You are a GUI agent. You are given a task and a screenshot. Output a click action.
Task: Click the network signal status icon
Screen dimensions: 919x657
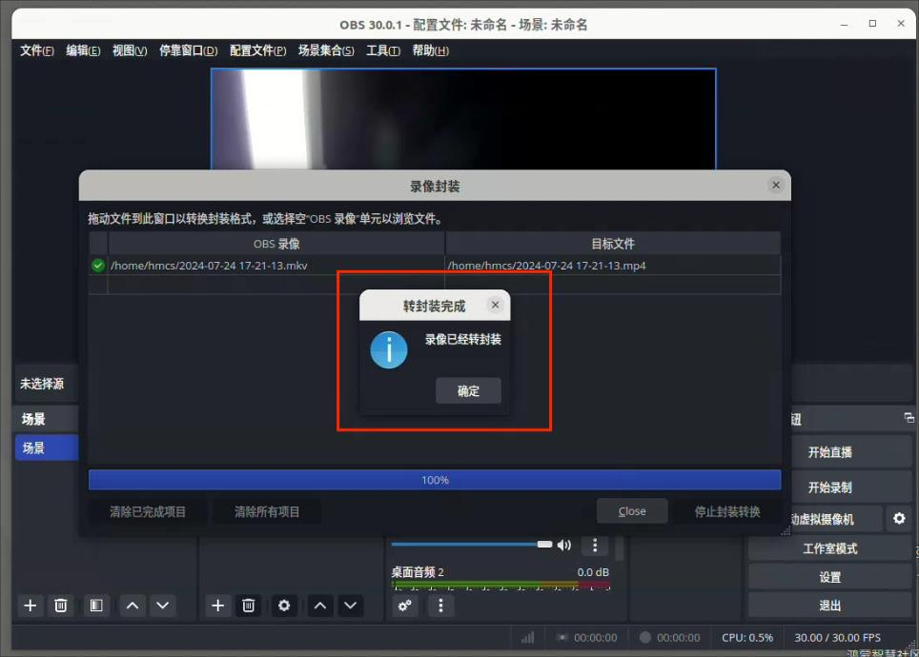527,638
